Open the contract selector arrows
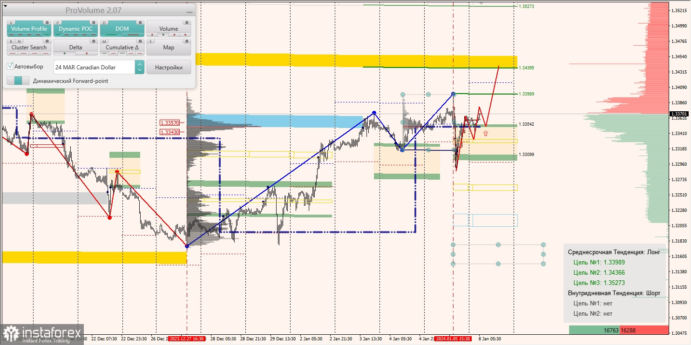The height and width of the screenshot is (345, 691). 139,67
